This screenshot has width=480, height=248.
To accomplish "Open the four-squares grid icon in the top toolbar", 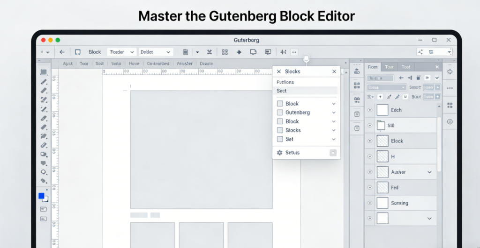I will [x=225, y=52].
